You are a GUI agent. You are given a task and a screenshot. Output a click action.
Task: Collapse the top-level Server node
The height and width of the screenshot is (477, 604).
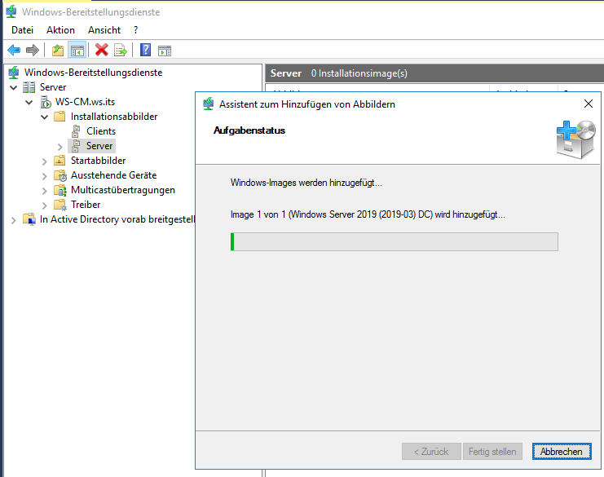[x=14, y=88]
